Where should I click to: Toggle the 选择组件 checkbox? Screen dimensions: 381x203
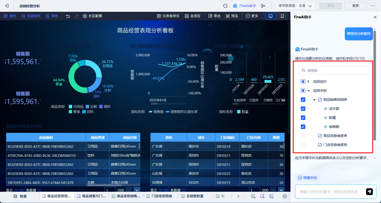point(303,82)
